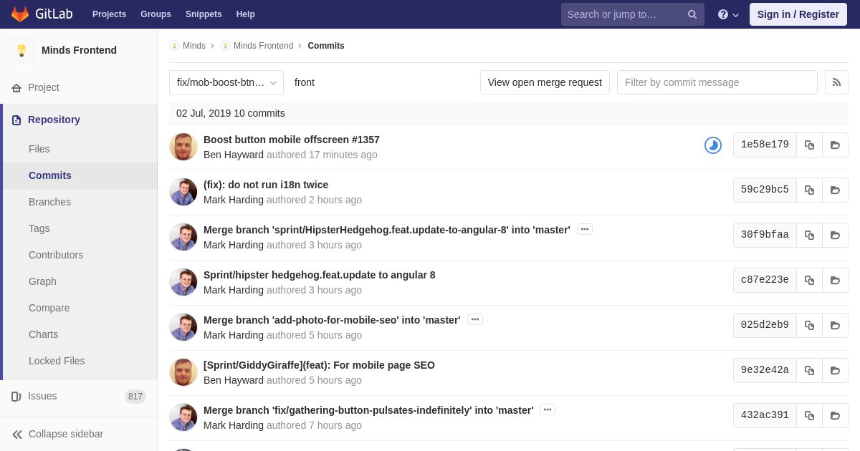The image size is (860, 451).
Task: Open the Help question-mark menu icon
Action: click(x=723, y=14)
